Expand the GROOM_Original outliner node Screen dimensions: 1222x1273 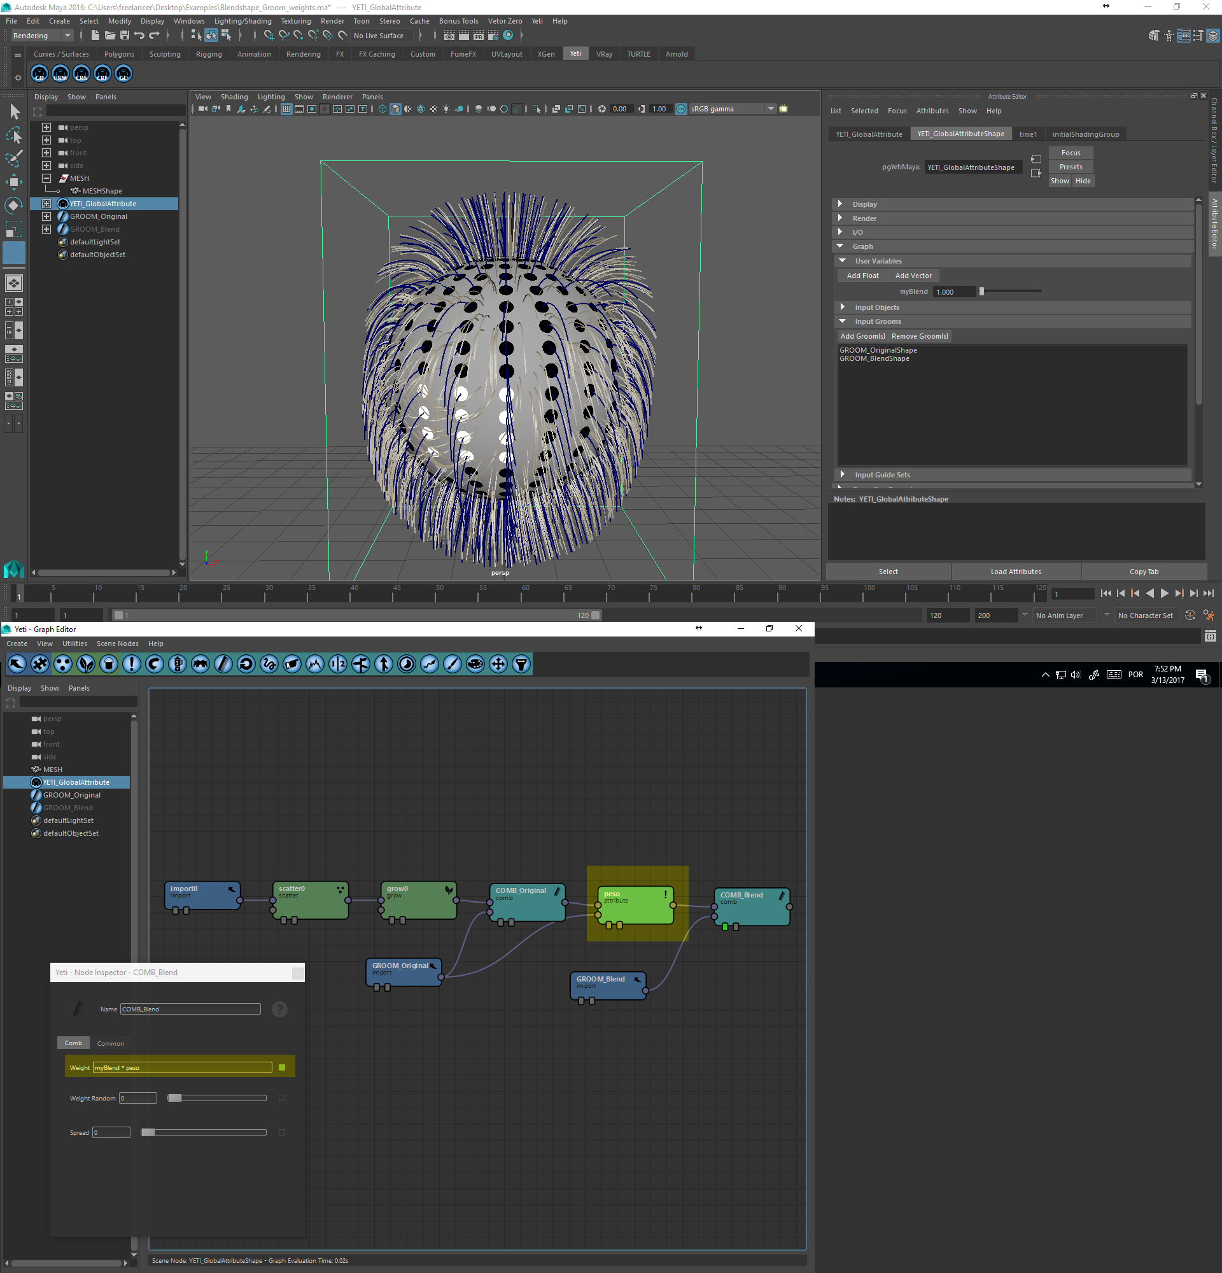point(46,216)
